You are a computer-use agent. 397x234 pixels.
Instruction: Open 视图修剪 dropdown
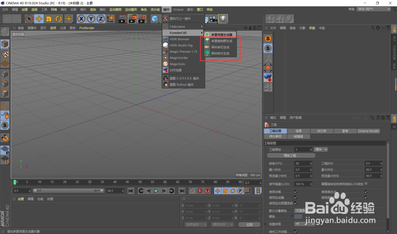click(x=304, y=224)
